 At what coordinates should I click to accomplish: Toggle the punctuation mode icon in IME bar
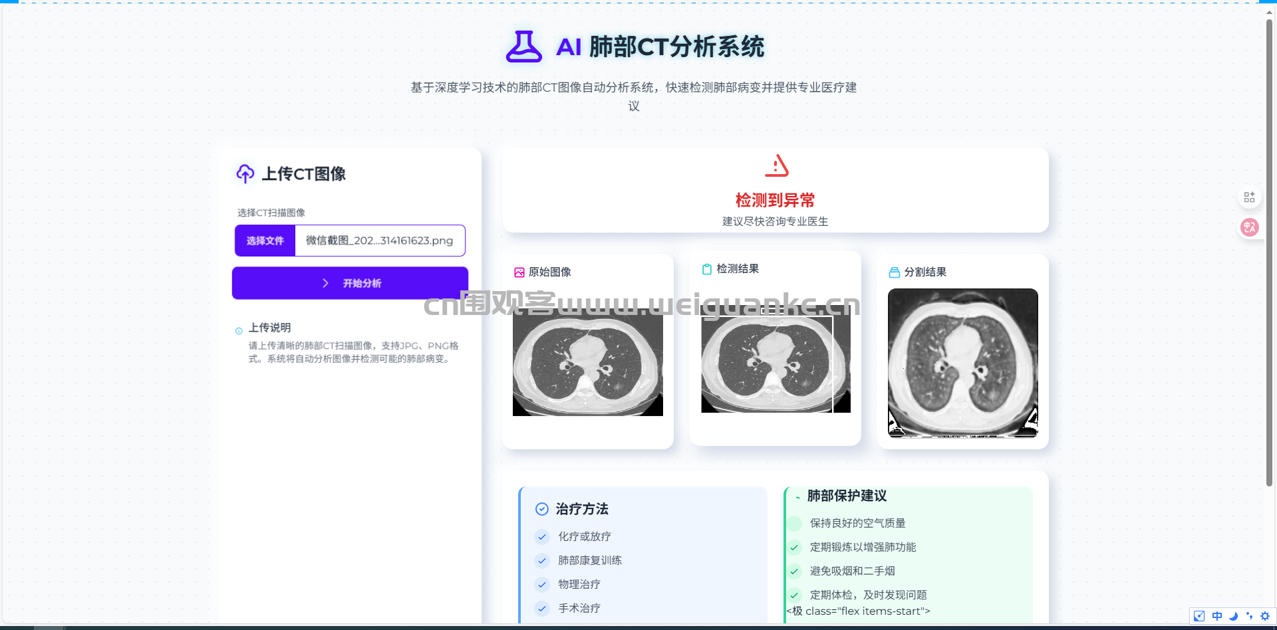click(1249, 616)
